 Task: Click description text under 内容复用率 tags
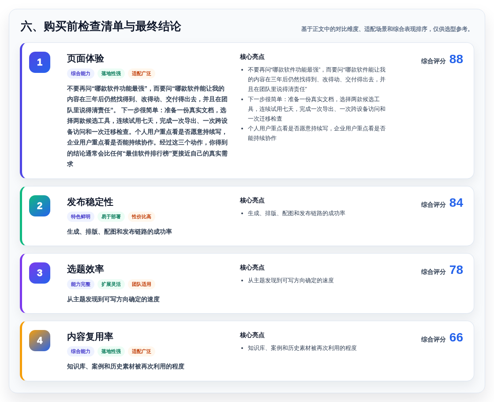[x=126, y=367]
